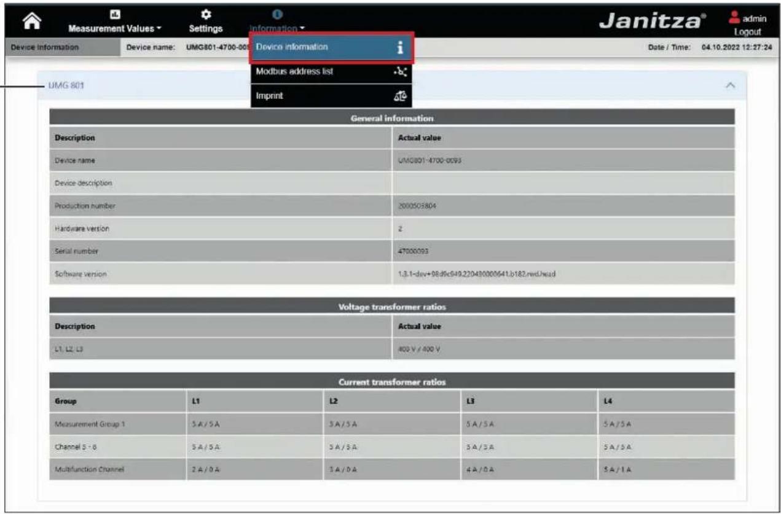Collapse the UMG 801 panel chevron
The height and width of the screenshot is (514, 781).
(731, 85)
